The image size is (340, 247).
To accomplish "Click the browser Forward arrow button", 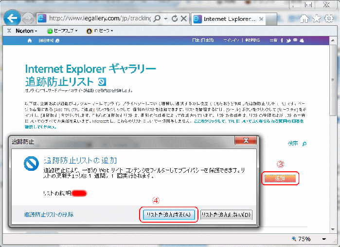I will pyautogui.click(x=28, y=18).
